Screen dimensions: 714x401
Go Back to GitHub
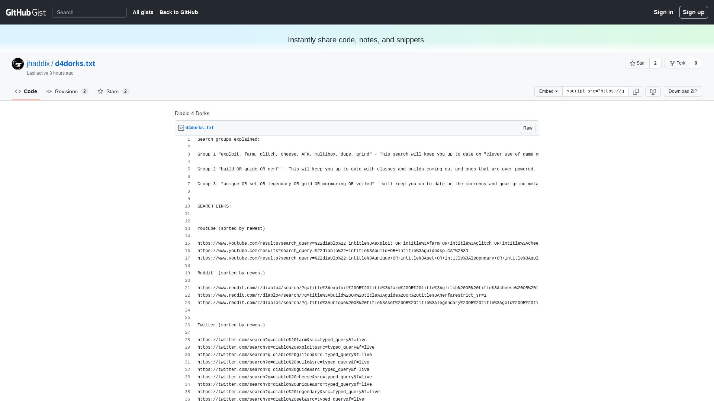click(179, 12)
